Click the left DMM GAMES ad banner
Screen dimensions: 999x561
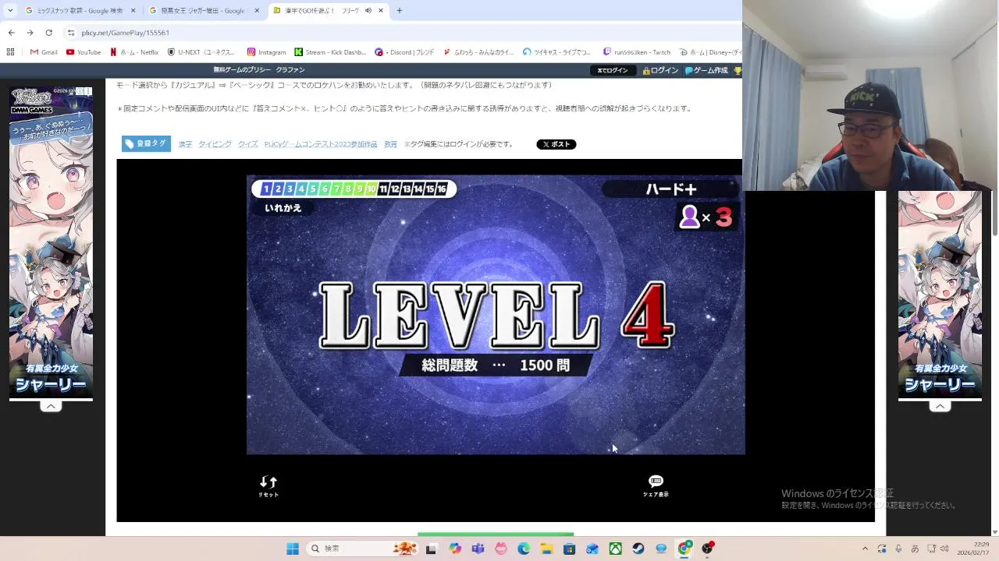(51, 242)
